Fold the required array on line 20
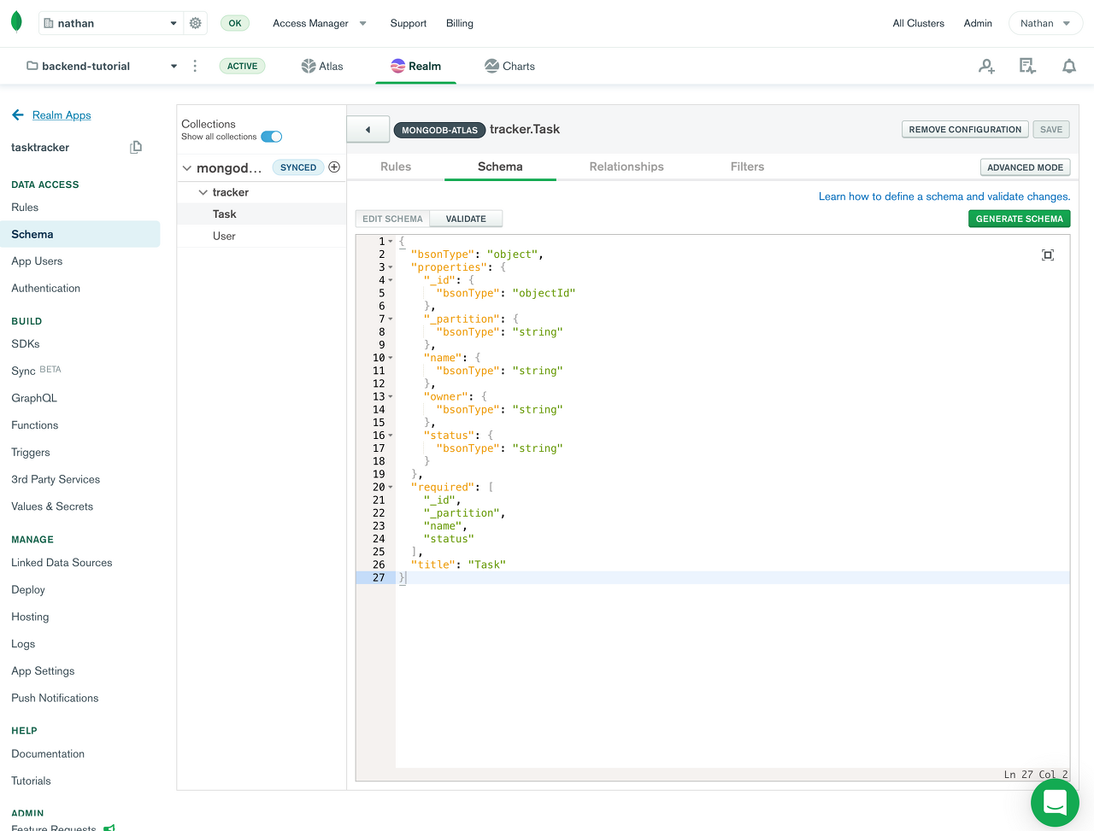The image size is (1094, 831). coord(391,488)
